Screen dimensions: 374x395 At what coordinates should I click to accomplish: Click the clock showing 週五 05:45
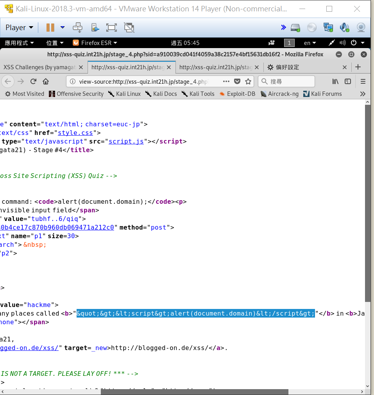click(x=185, y=43)
